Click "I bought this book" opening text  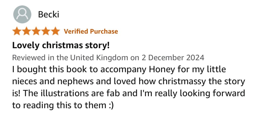coord(45,69)
